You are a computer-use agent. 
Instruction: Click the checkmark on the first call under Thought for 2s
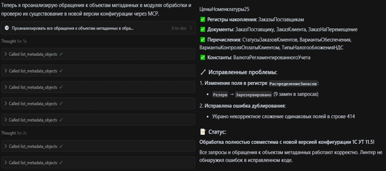pos(61,146)
